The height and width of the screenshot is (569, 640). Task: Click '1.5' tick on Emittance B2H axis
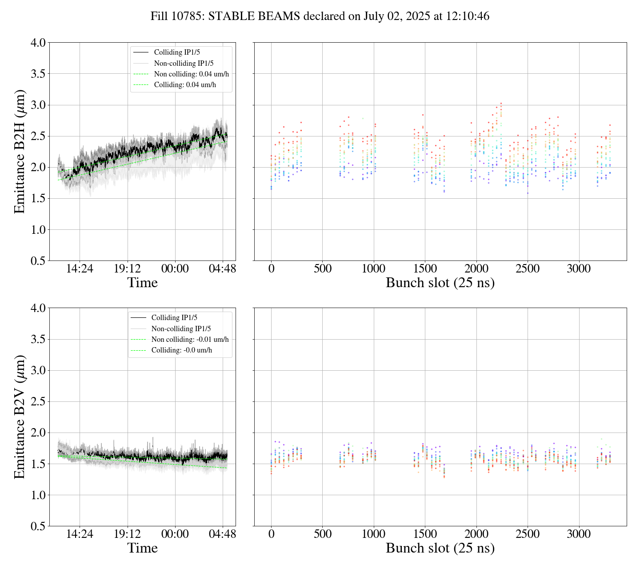coord(38,199)
